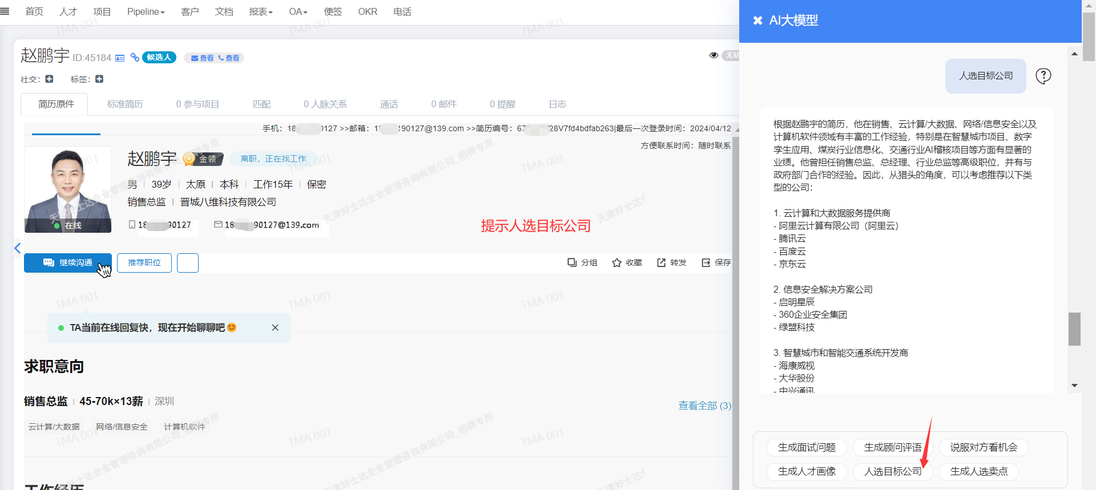Toggle the eye visibility icon
The image size is (1096, 490).
714,55
